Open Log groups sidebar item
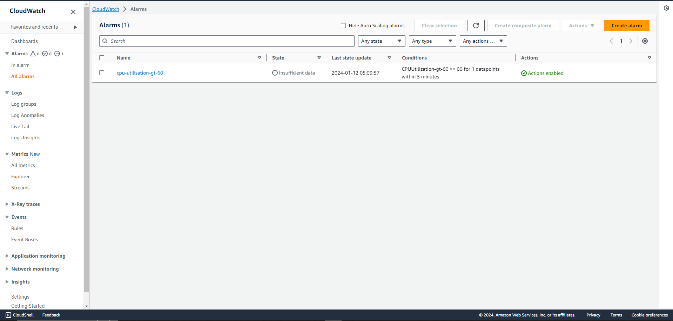673x321 pixels. point(24,104)
